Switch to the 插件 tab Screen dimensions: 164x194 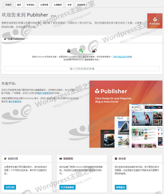[19, 5]
